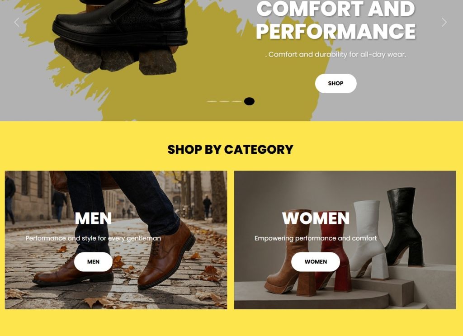
Task: Click the 'Comfort and Performance' banner headline
Action: point(336,20)
